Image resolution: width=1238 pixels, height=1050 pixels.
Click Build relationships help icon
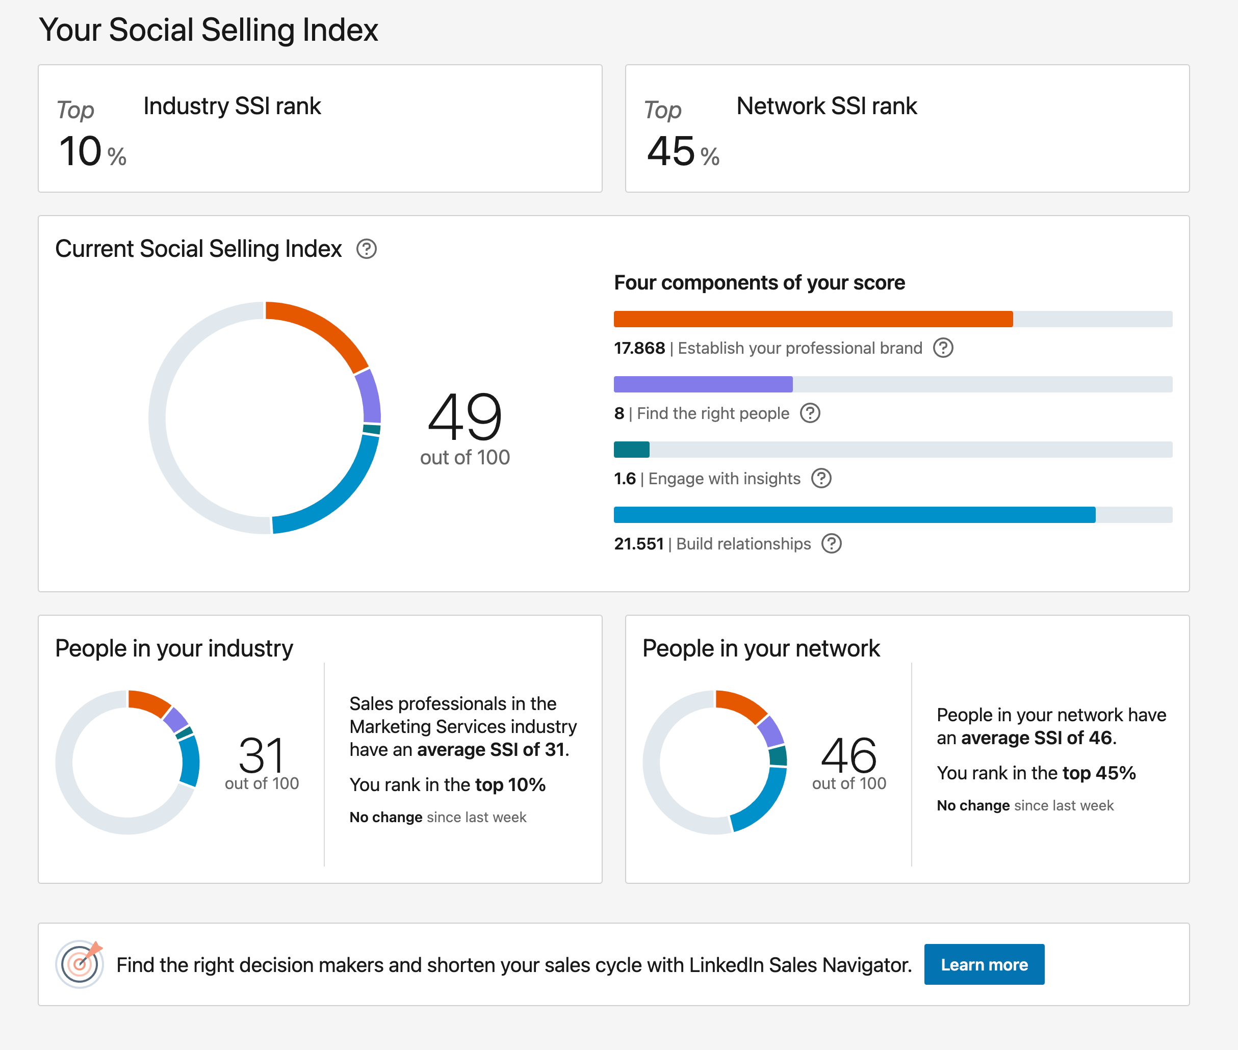click(831, 543)
